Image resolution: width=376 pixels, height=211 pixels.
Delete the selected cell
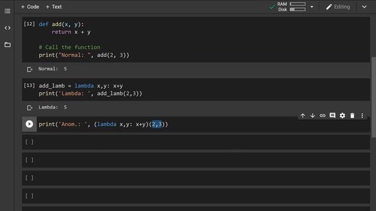click(352, 116)
